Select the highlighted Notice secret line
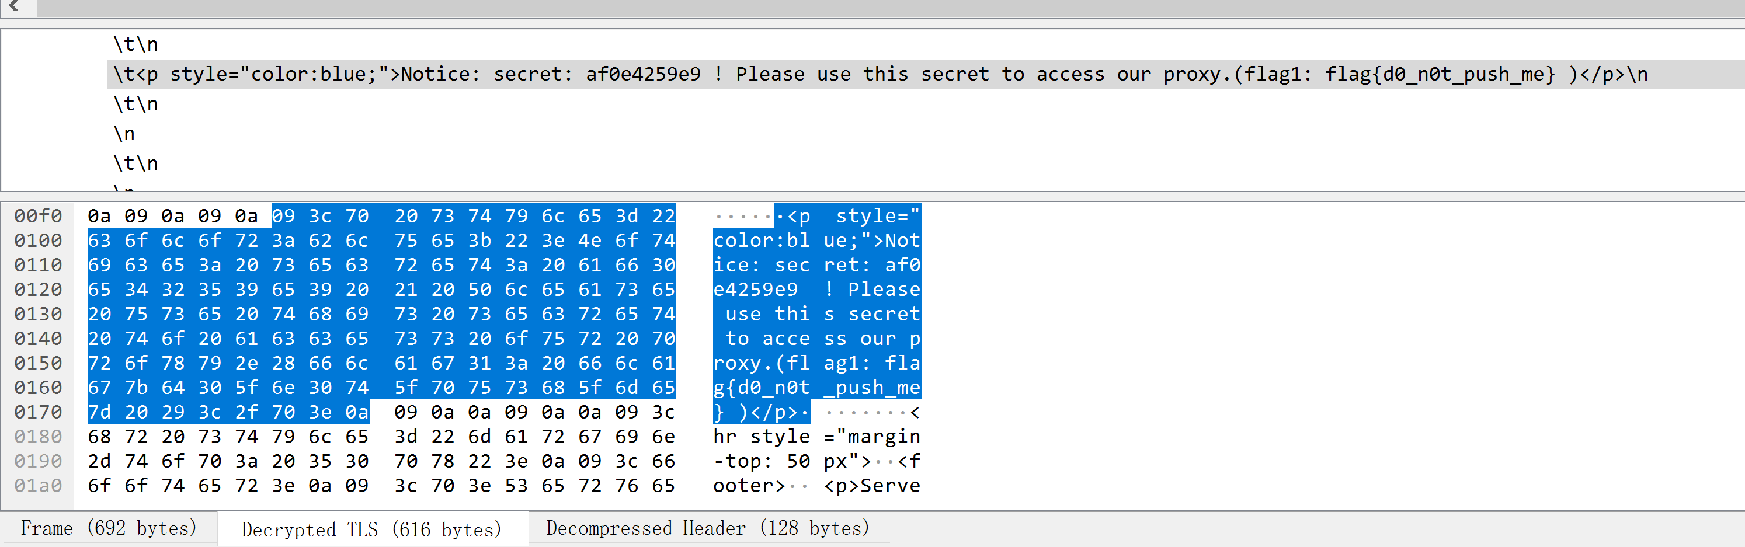The height and width of the screenshot is (547, 1745). pos(880,75)
